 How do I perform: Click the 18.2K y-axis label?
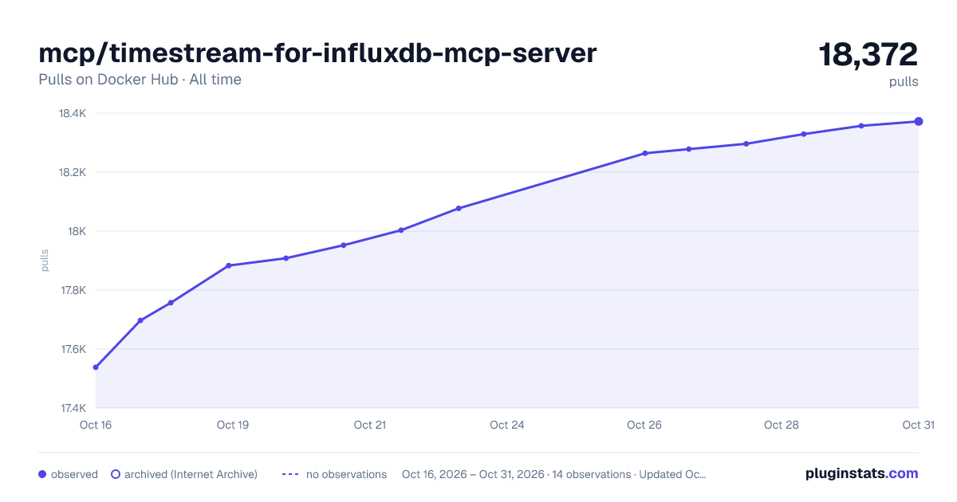pyautogui.click(x=73, y=172)
